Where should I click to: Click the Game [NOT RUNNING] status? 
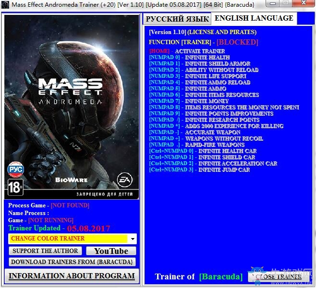[41, 220]
